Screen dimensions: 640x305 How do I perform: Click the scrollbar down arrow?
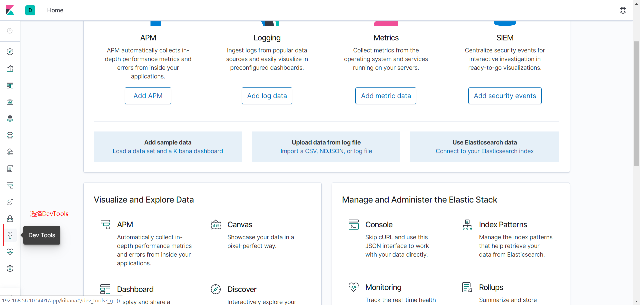point(637,302)
